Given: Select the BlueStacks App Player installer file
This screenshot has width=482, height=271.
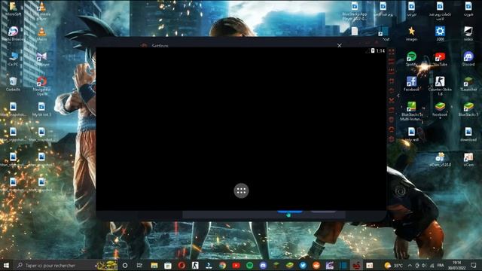Looking at the screenshot, I should [355, 11].
